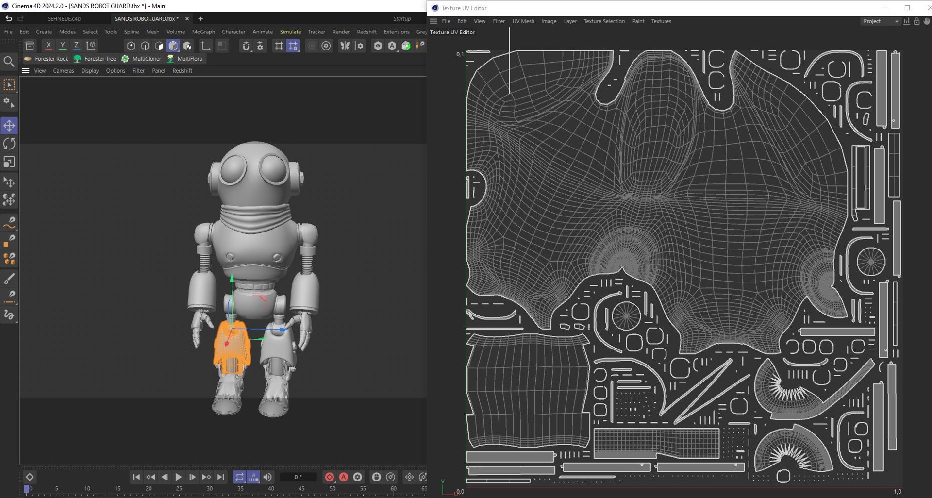Click the Forester Tree icon

coord(77,59)
